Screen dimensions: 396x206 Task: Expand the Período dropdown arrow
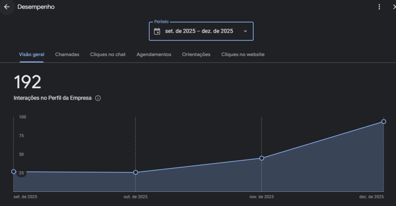tap(245, 31)
